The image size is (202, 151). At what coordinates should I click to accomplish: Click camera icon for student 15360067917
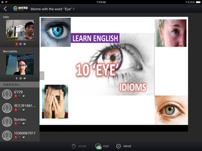[x=20, y=137]
